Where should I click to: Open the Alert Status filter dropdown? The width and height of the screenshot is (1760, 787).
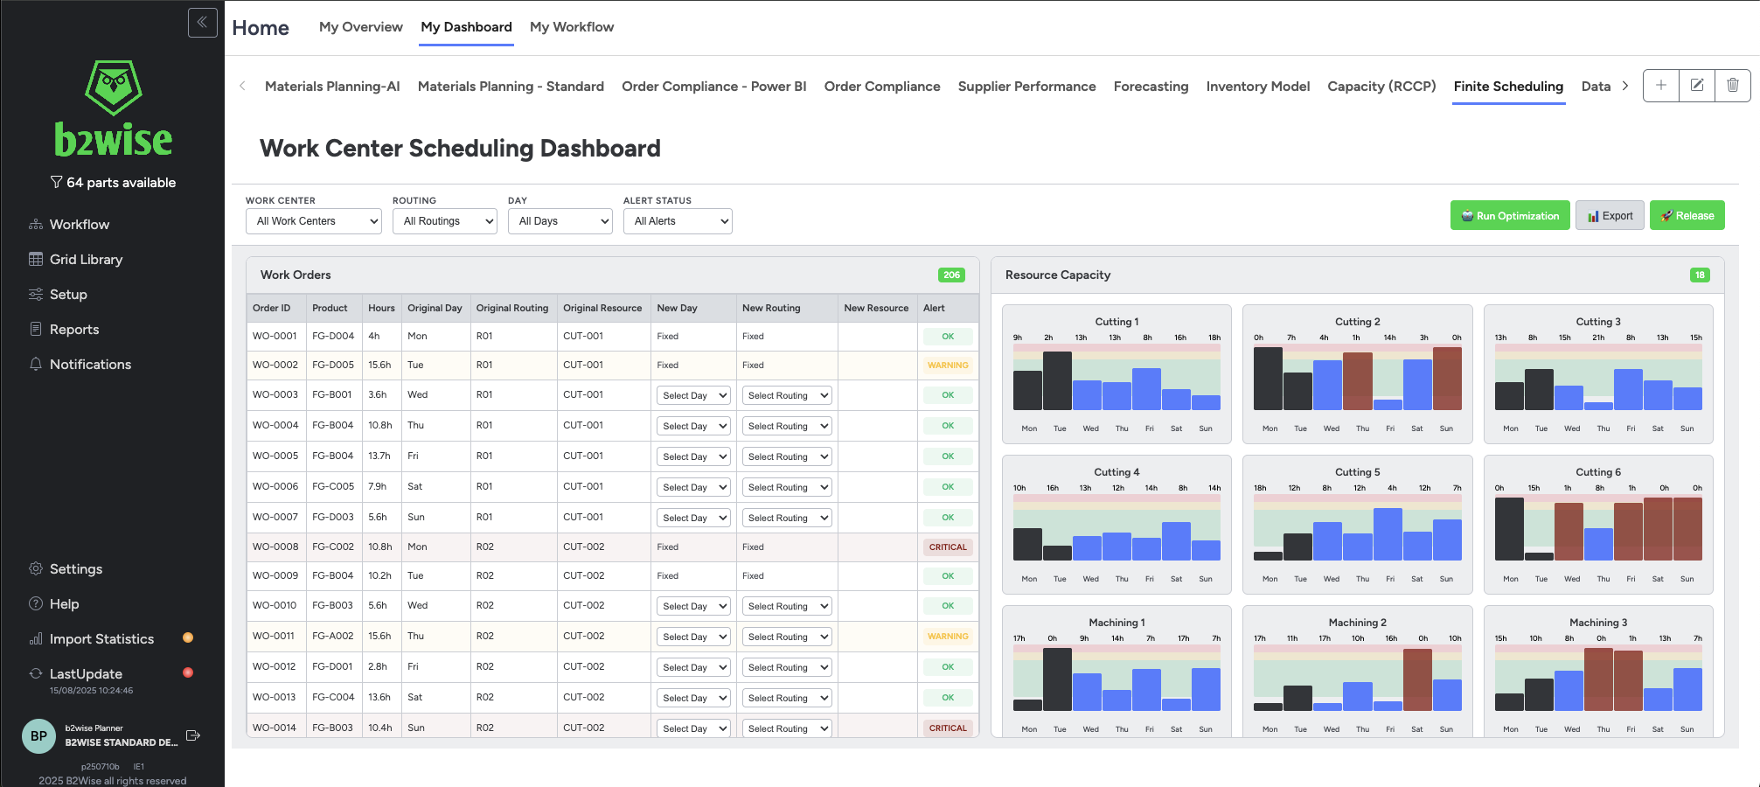(x=677, y=221)
